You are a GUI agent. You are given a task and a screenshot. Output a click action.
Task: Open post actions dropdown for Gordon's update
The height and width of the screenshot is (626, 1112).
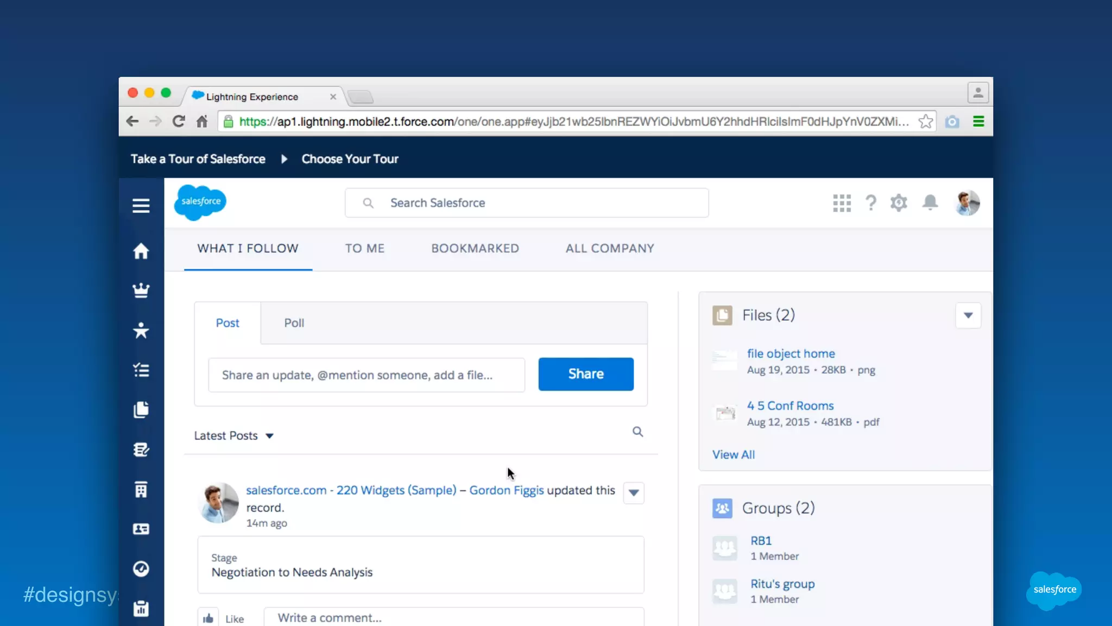[x=633, y=493]
